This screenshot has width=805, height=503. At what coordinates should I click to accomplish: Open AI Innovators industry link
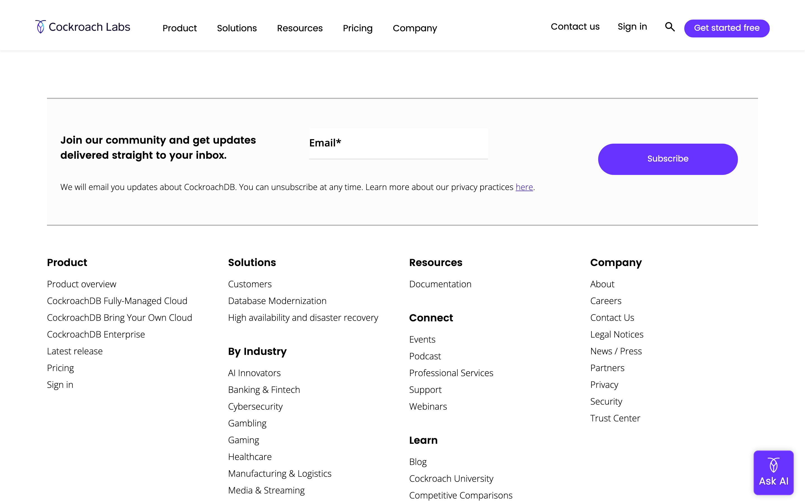click(x=254, y=373)
